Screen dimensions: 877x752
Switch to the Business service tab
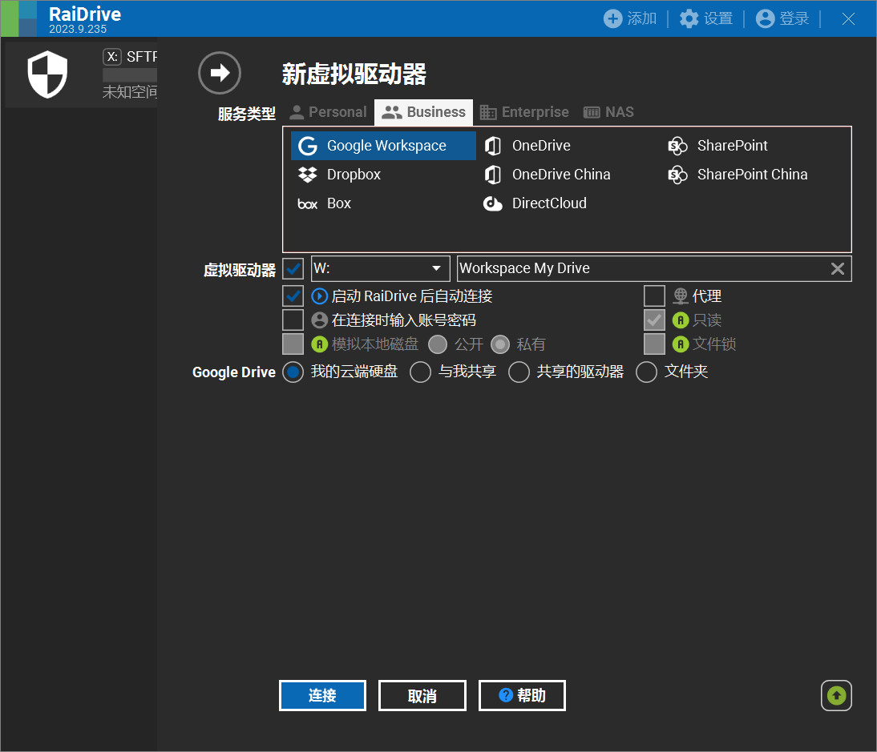tap(423, 112)
